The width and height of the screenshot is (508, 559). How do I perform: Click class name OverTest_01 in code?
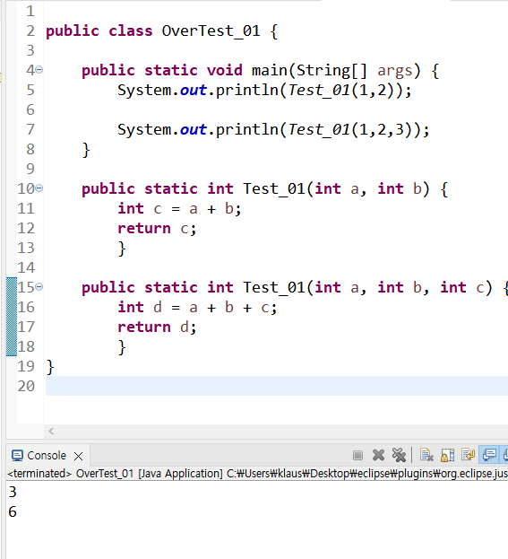[x=211, y=31]
